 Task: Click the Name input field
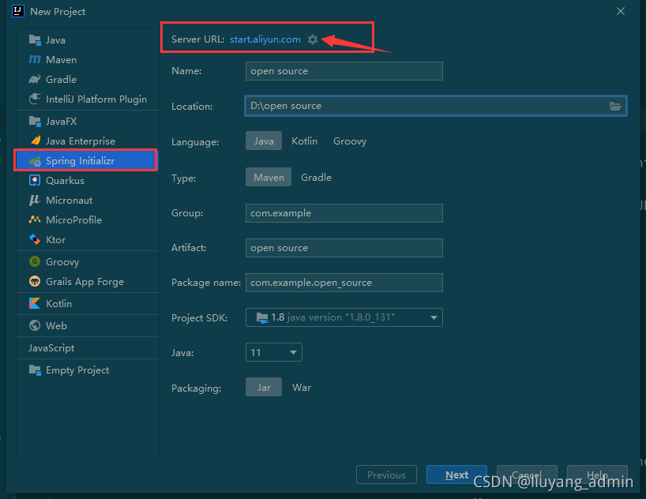pos(344,71)
